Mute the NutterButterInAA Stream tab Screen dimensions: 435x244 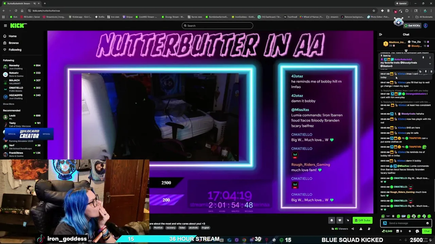click(34, 3)
